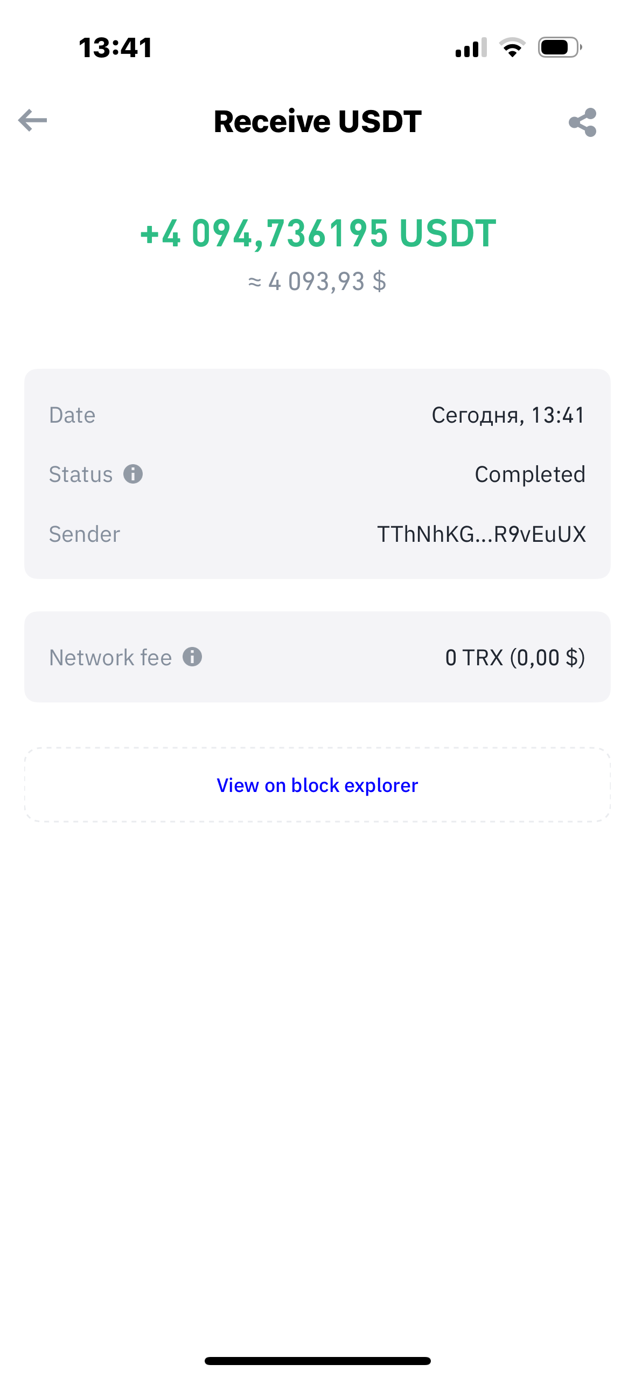Open the Network fee info icon
This screenshot has height=1378, width=635.
(x=192, y=657)
